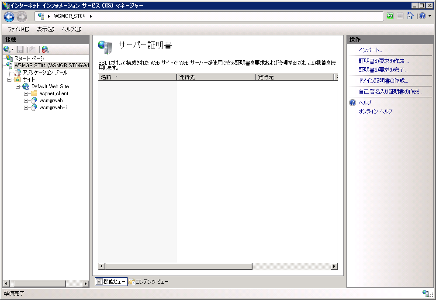436x300 pixels.
Task: Click certificate list scroll right arrow
Action: pos(334,266)
